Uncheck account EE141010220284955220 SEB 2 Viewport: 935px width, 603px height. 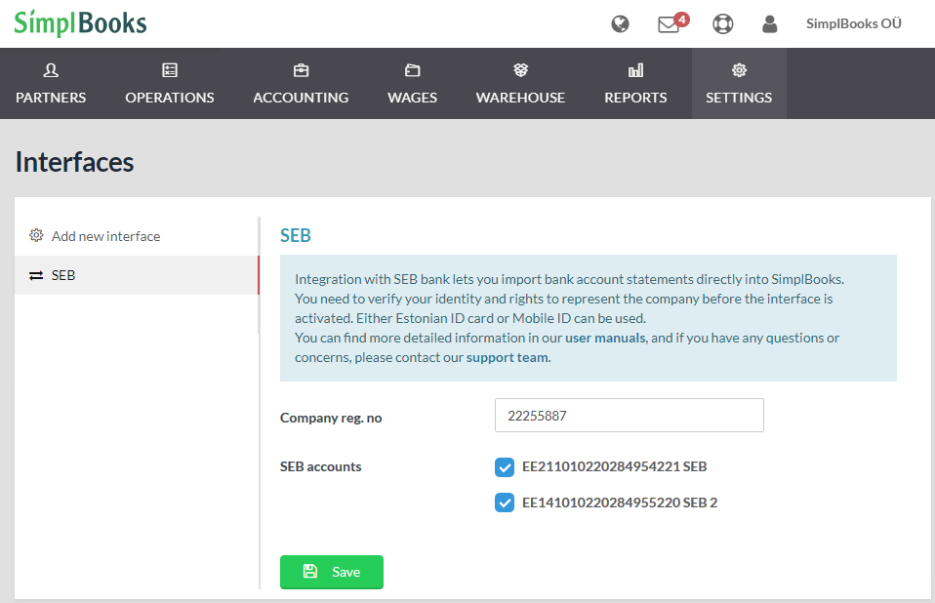505,502
